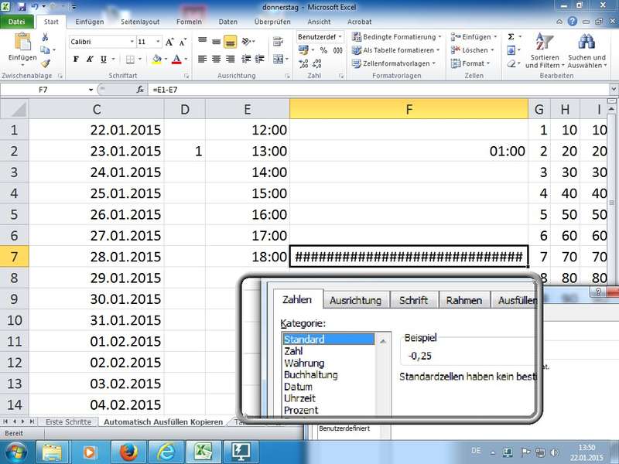Click the accounting number format icon
Image resolution: width=619 pixels, height=464 pixels.
pos(303,50)
